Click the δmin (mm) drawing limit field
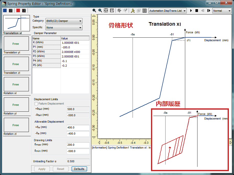Screen dimensions: 234x175 (78, 151)
